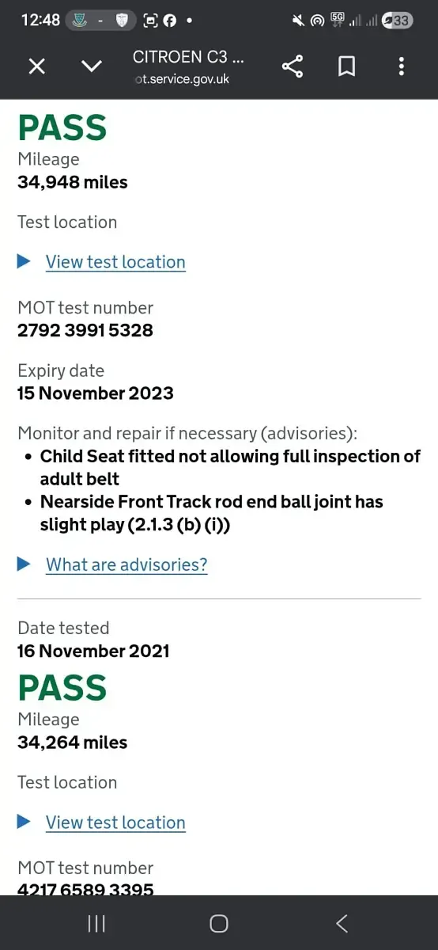Tap the service.gov.uk URL text
Viewport: 438px width, 950px height.
point(182,79)
